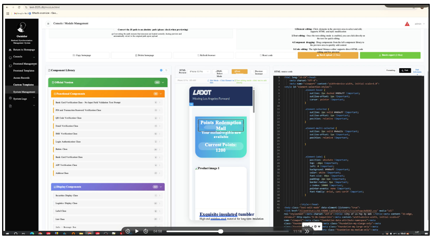Collapse the Functional Components chevron
Screen dimensions: 434x239
pyautogui.click(x=161, y=93)
